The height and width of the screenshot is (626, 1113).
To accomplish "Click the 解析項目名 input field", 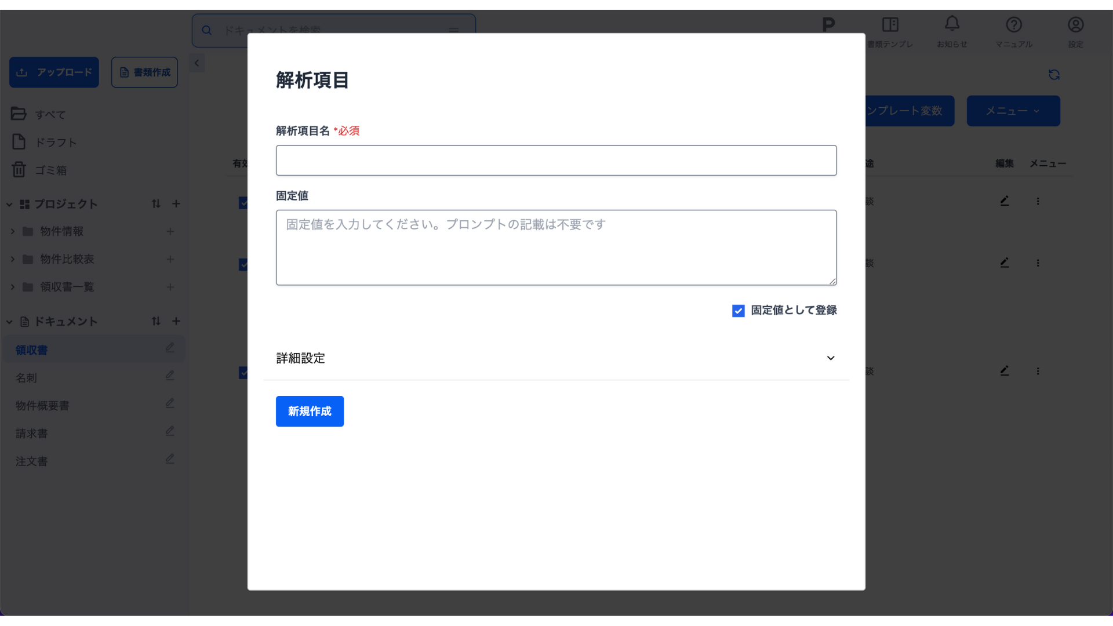I will [556, 161].
